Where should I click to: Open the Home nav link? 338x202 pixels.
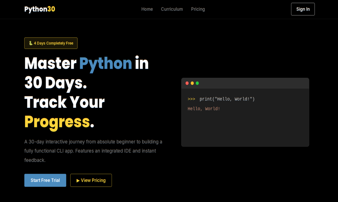147,9
